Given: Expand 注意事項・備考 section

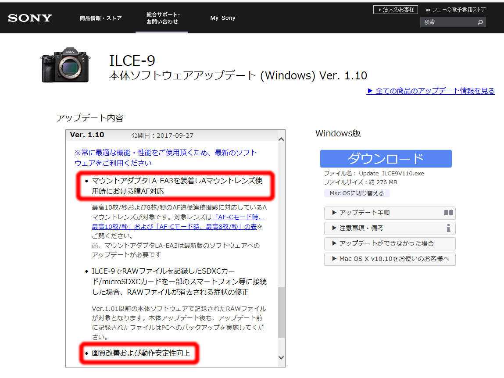Looking at the screenshot, I should point(390,228).
